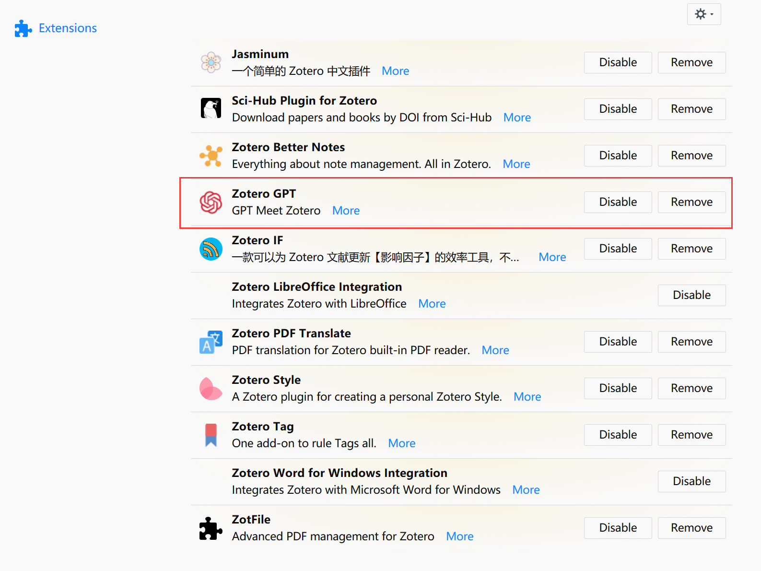This screenshot has height=571, width=761.
Task: Click 'One add-on to rule Tags all.' text
Action: tap(304, 443)
